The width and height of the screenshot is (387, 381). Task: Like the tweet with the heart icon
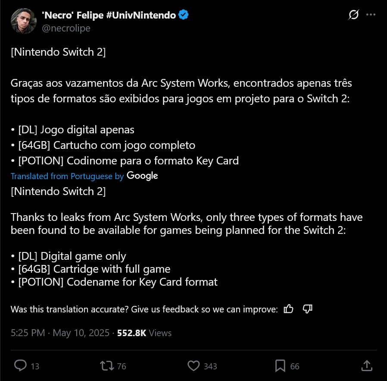tap(193, 365)
